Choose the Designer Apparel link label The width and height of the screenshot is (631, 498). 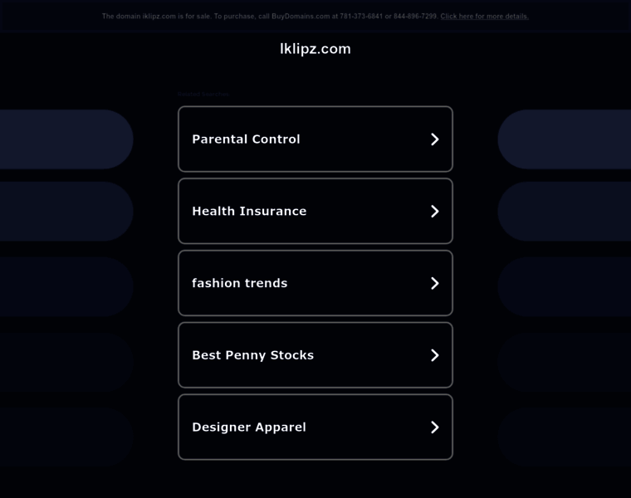tap(249, 427)
